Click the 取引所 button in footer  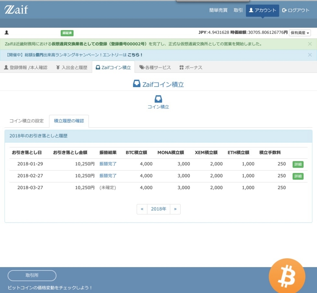[32, 275]
